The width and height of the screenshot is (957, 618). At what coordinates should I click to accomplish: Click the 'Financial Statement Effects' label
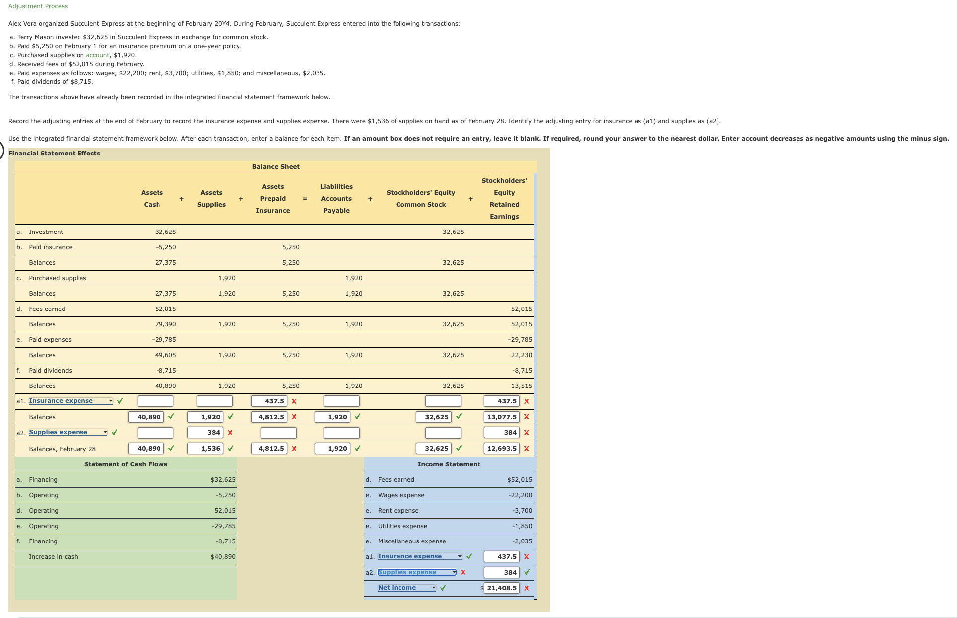click(x=54, y=154)
